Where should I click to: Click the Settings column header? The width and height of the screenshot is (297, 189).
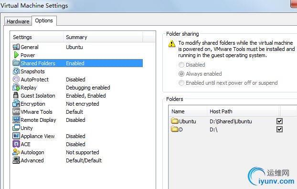pos(37,37)
